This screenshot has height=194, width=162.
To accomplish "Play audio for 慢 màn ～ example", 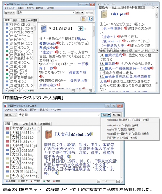I will coord(123,41).
